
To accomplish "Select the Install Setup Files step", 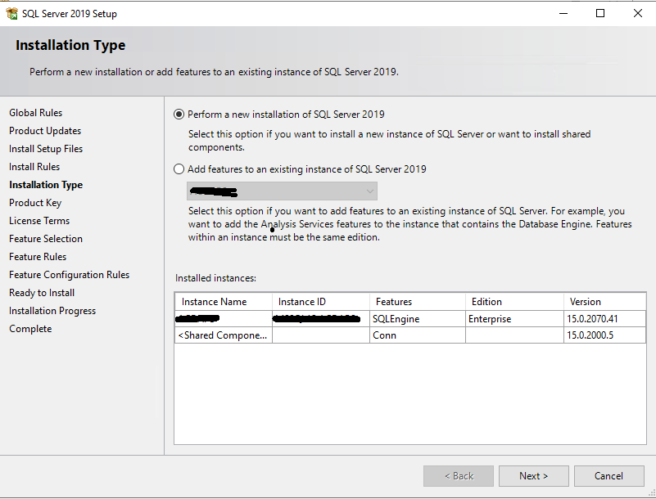I will click(x=46, y=149).
